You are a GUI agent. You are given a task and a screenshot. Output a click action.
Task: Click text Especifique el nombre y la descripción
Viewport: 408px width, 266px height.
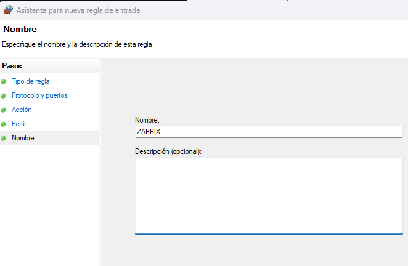pyautogui.click(x=78, y=44)
